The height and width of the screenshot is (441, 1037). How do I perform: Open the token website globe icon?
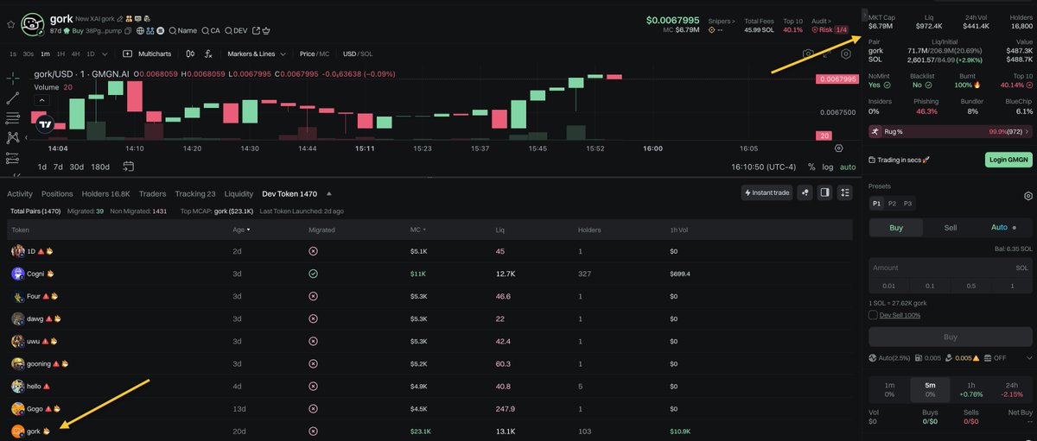141,30
